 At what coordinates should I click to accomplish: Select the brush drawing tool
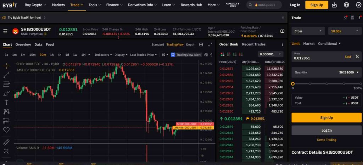pos(6,93)
